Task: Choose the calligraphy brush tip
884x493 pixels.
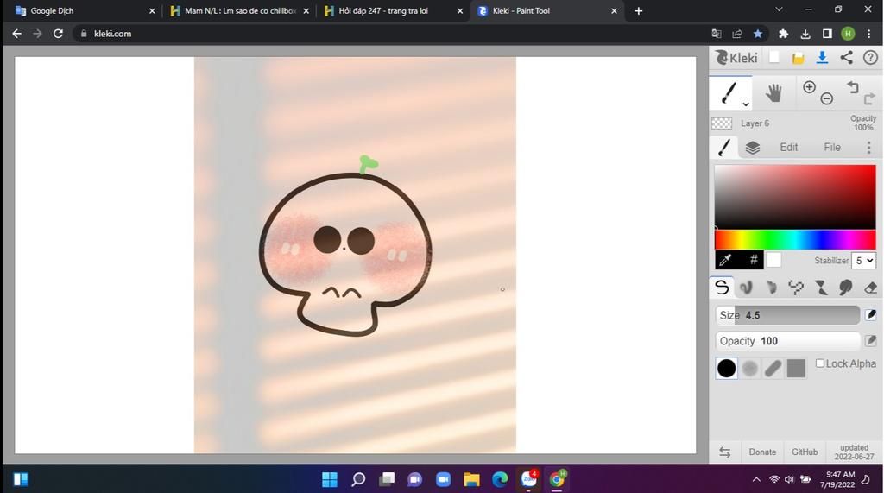Action: (x=773, y=369)
